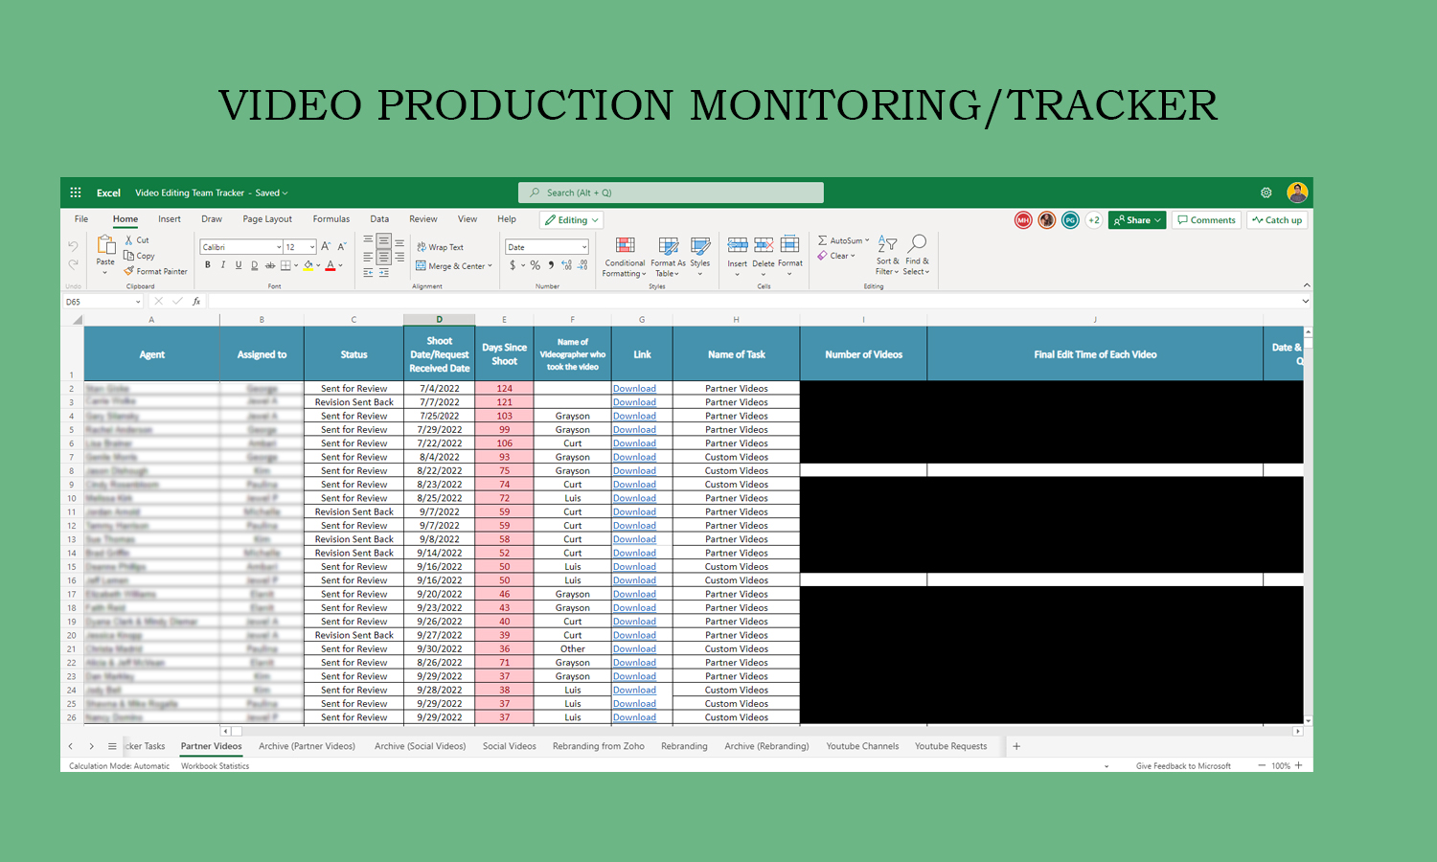Open the all sheets list icon

tap(112, 746)
